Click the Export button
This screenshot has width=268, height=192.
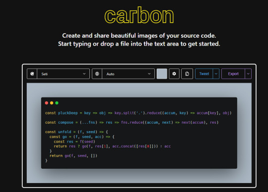click(x=233, y=74)
